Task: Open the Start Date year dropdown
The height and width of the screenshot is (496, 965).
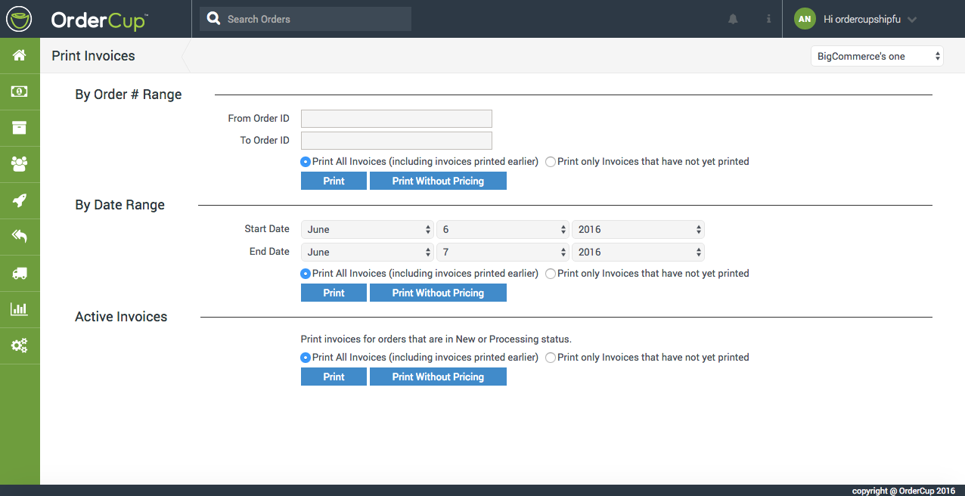Action: [638, 229]
